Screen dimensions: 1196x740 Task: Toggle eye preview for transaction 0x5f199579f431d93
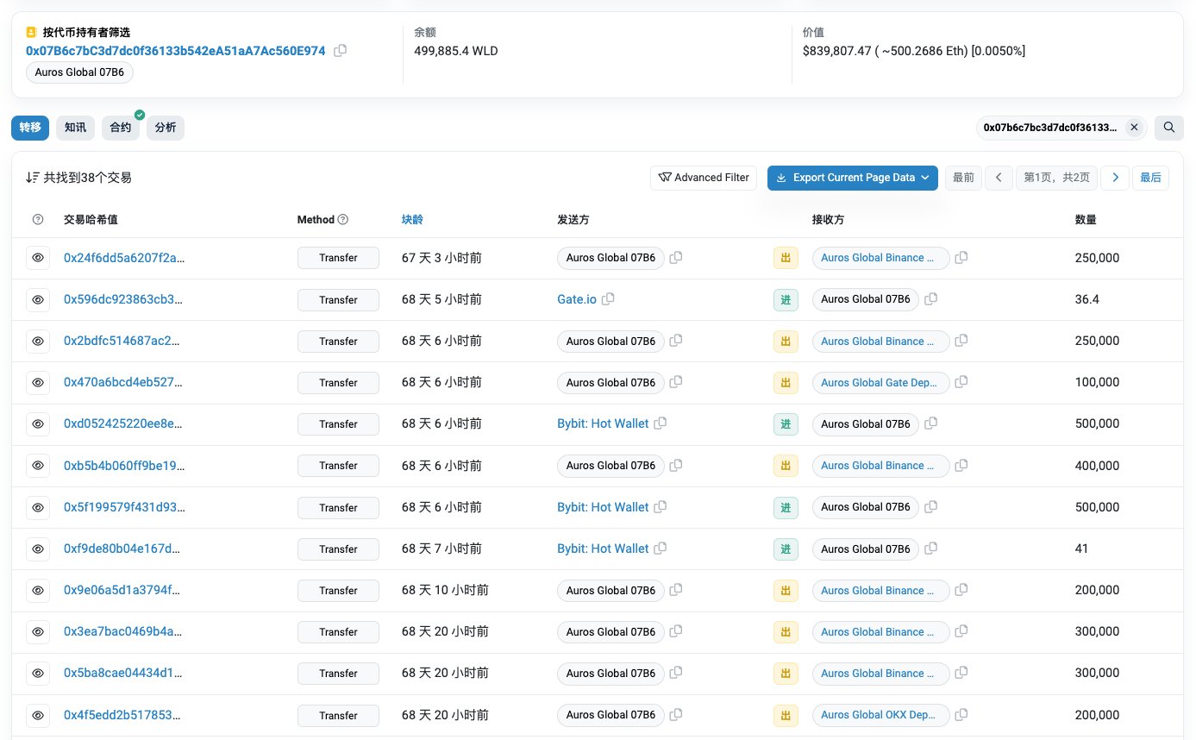[38, 508]
